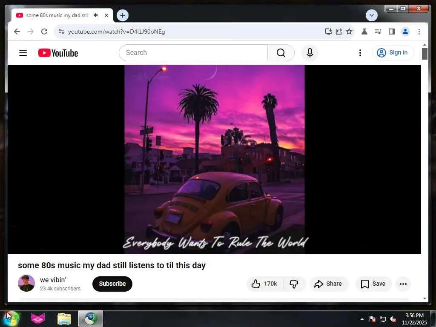
Task: Search with your voice microphone
Action: [310, 52]
